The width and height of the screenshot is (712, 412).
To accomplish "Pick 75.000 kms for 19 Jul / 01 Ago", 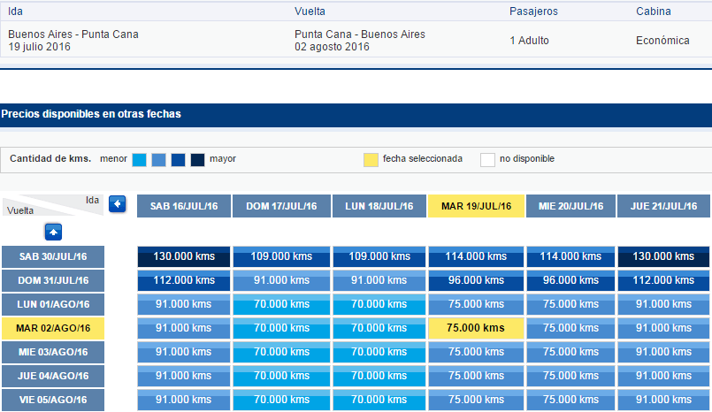I will [x=476, y=304].
